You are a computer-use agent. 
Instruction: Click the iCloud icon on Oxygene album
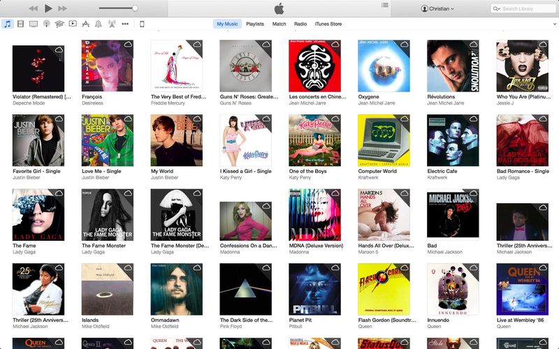pos(405,44)
